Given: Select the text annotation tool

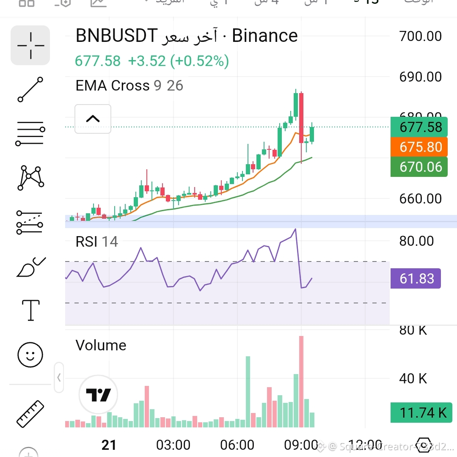Looking at the screenshot, I should coord(30,311).
